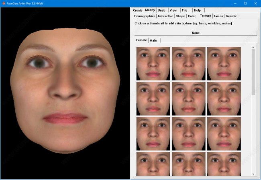Open the Interactive sub-tab
The height and width of the screenshot is (180, 261).
[165, 16]
